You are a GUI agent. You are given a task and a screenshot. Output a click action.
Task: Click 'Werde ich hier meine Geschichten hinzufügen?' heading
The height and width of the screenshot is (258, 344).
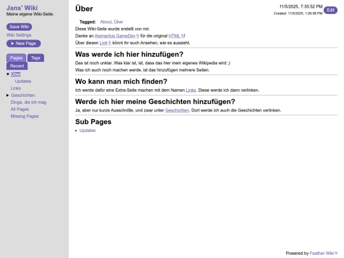[155, 101]
